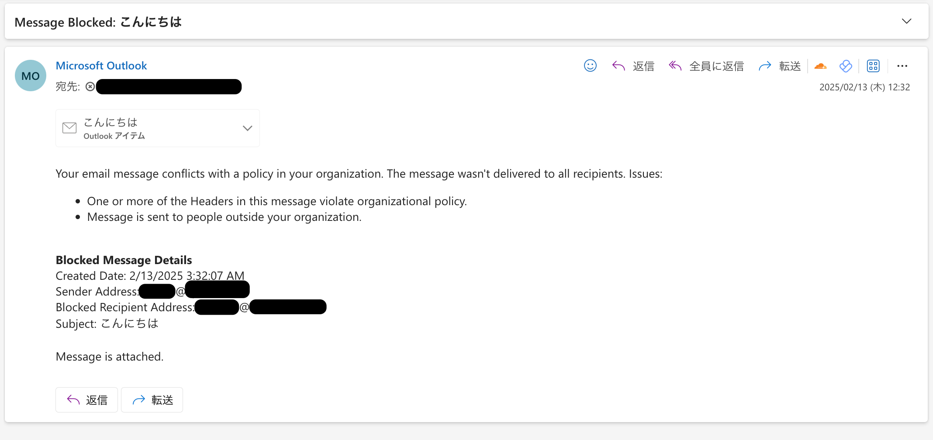Viewport: 933px width, 440px height.
Task: Click the underlined 3:32:07 AM time
Action: click(215, 276)
